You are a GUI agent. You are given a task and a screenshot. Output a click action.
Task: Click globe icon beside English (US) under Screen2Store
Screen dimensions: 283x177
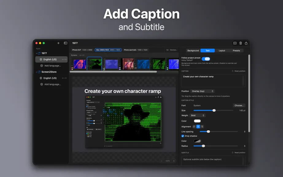[41, 78]
